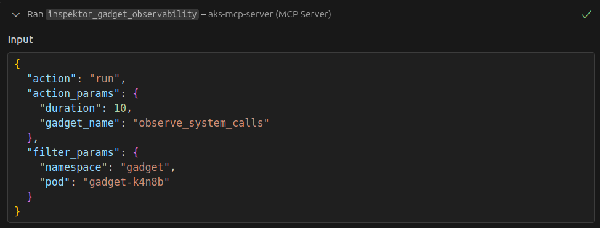Click the "gadget_name" key
The image size is (600, 228).
point(80,124)
